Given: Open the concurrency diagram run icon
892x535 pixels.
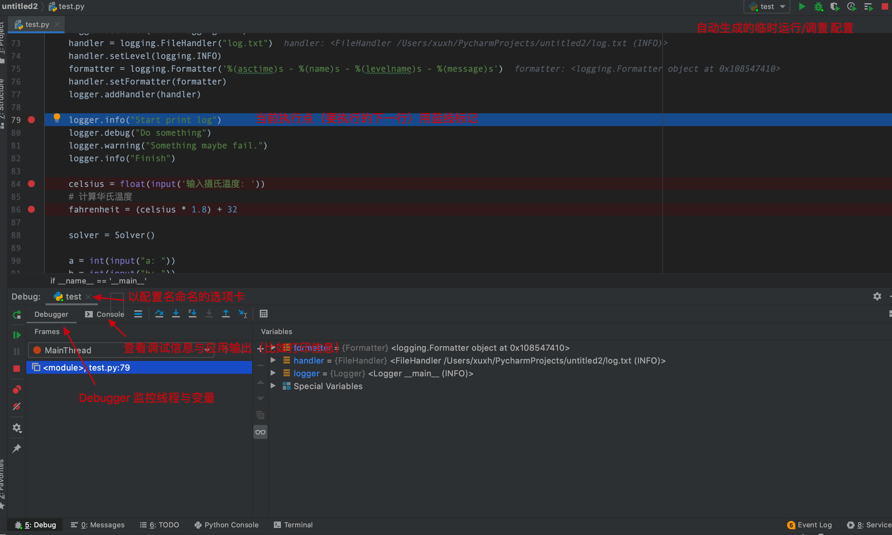Looking at the screenshot, I should [x=868, y=6].
